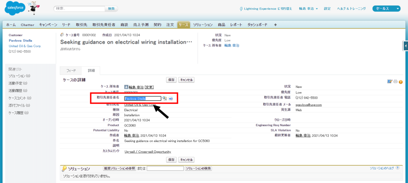Open ヘルプ & トレーニング link
The image size is (408, 183).
(352, 8)
